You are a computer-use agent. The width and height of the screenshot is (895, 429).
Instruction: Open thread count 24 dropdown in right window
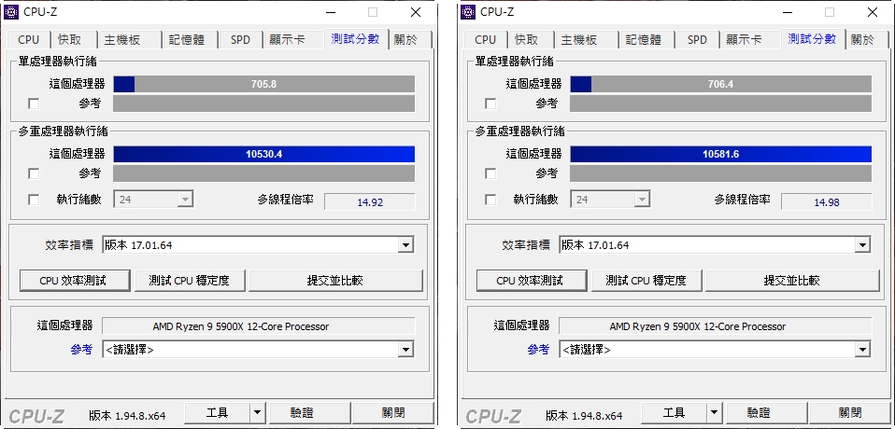click(610, 200)
